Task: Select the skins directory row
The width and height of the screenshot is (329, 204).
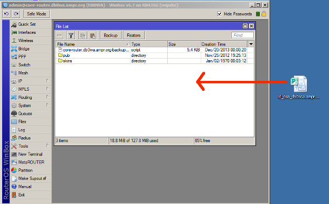Action: tap(151, 61)
